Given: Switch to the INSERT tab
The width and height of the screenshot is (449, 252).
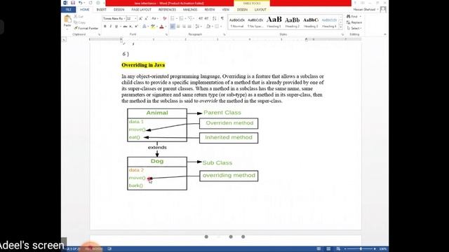Looking at the screenshot, I should point(101,10).
